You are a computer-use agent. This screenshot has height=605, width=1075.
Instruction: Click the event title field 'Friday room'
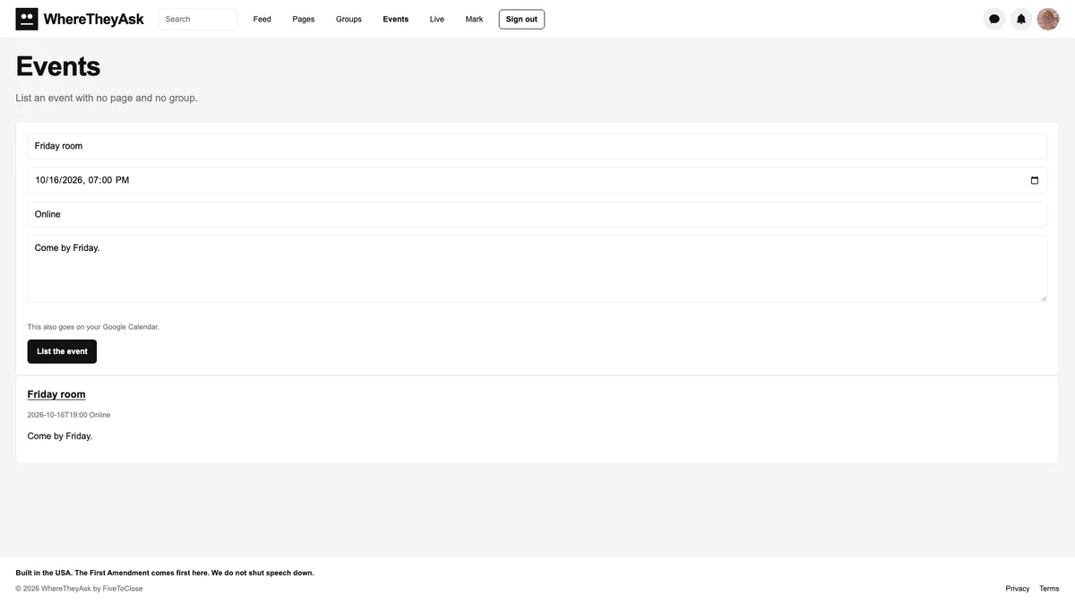point(537,146)
